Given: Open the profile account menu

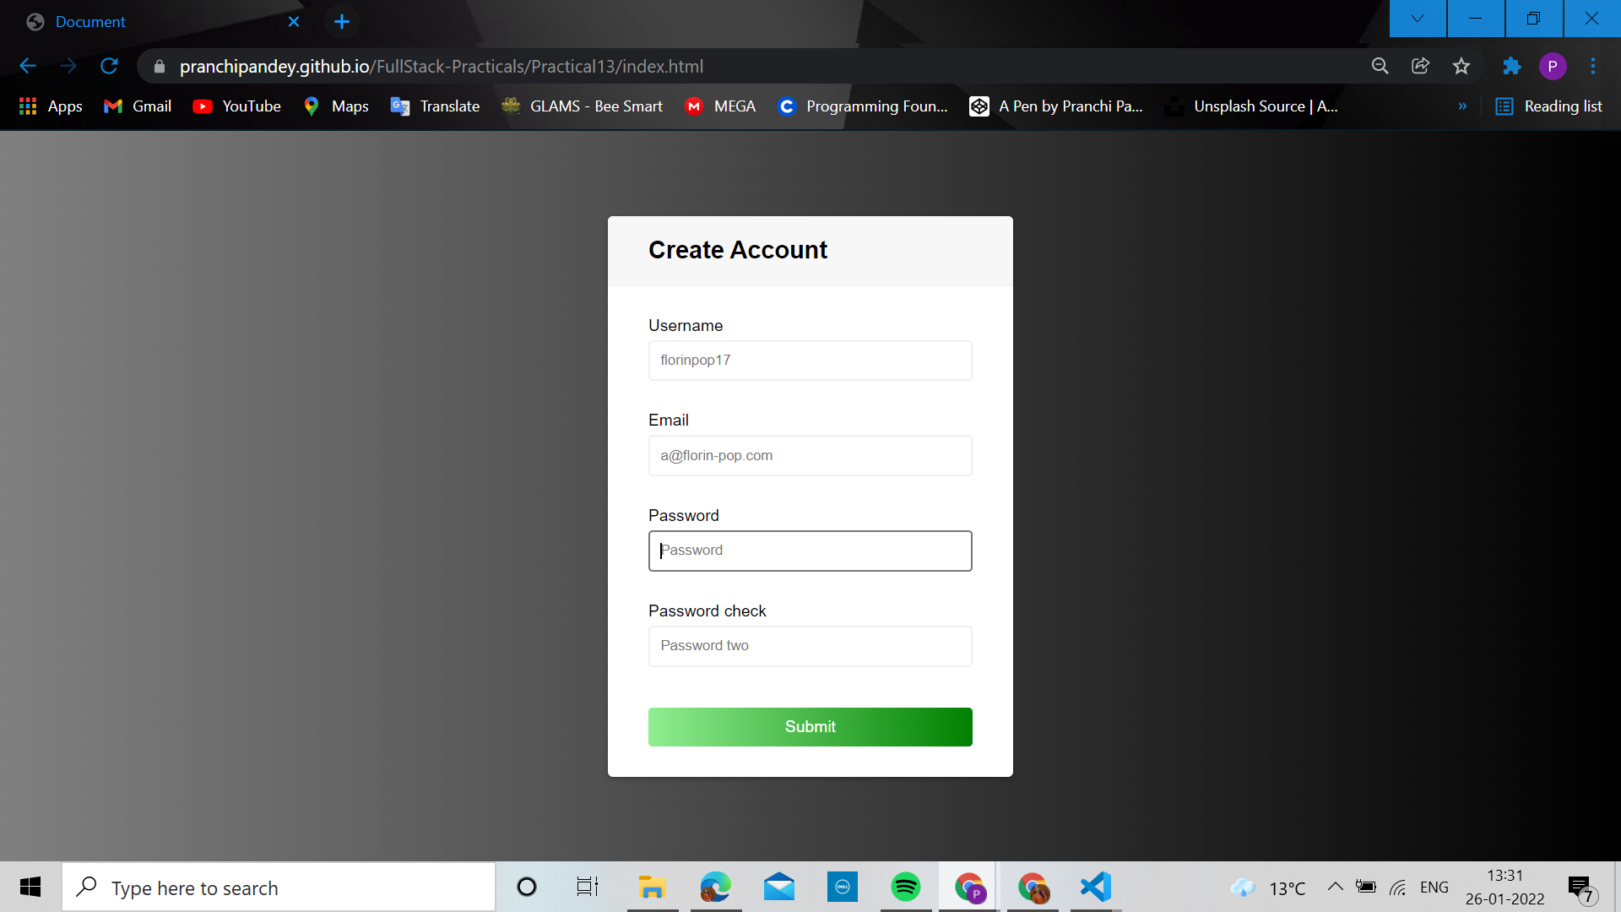Looking at the screenshot, I should click(1553, 66).
